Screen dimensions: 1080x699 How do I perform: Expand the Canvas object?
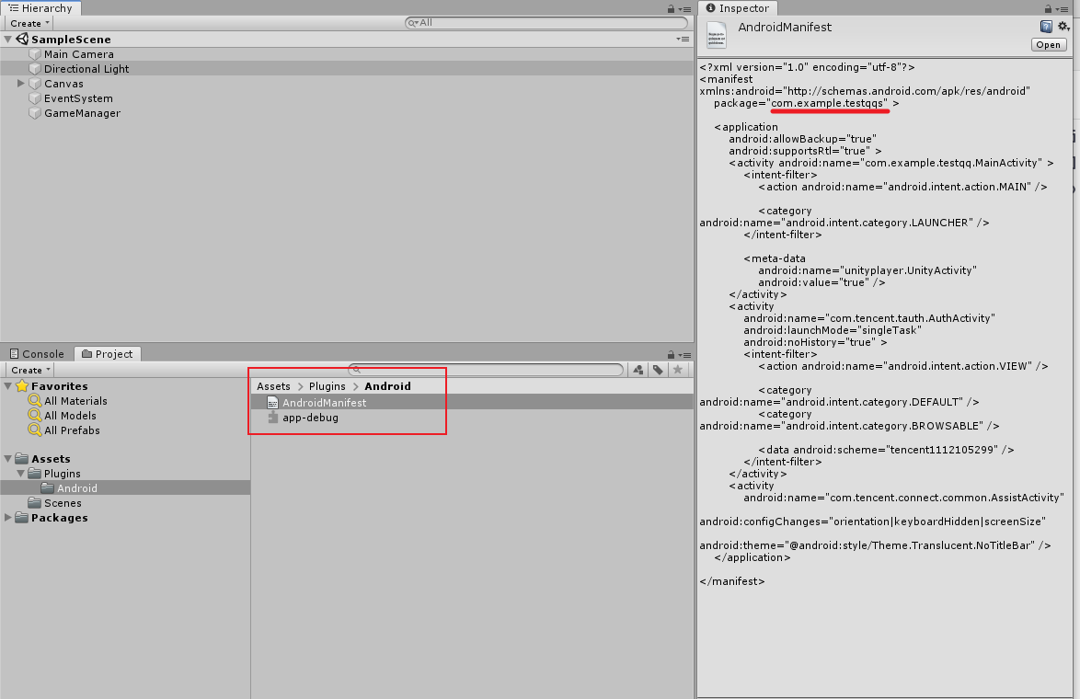20,84
